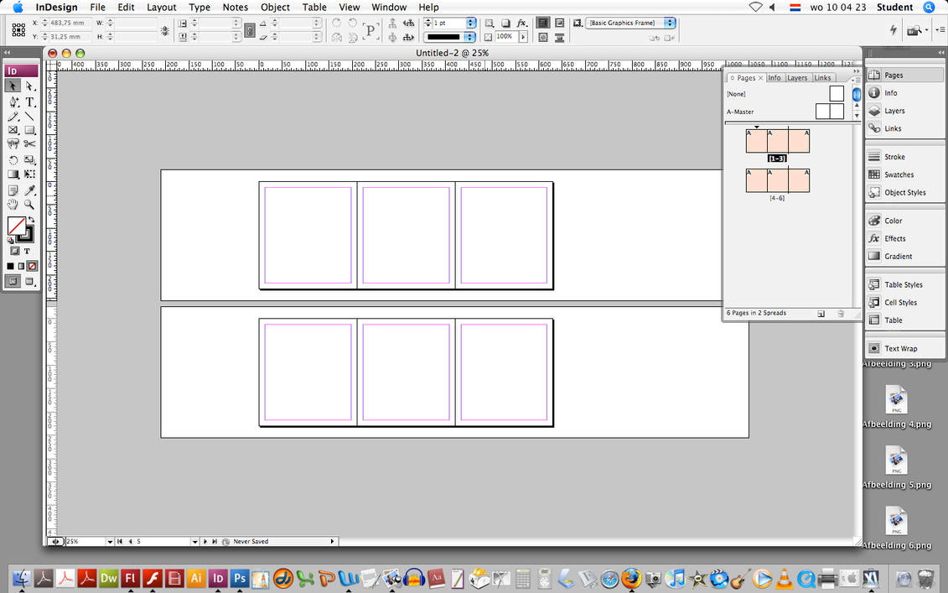Choose the Eyedropper tool

click(x=30, y=190)
